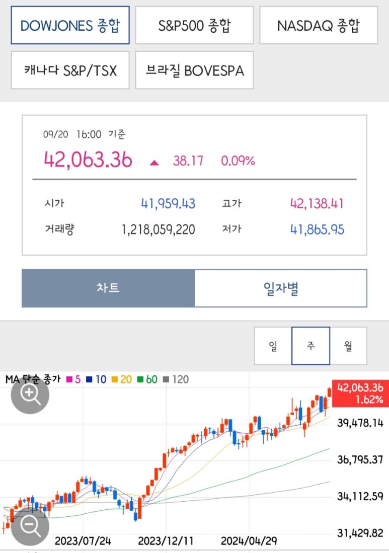The height and width of the screenshot is (553, 389).
Task: Click the 31,429.82 y-axis label
Action: tap(360, 533)
